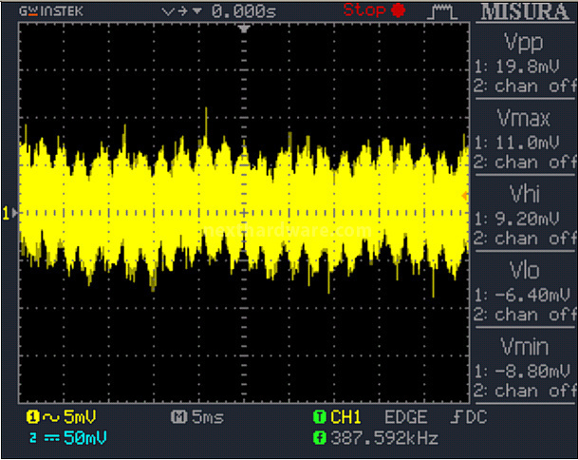The width and height of the screenshot is (578, 460).
Task: Click the CH1 trigger source label
Action: pyautogui.click(x=345, y=417)
